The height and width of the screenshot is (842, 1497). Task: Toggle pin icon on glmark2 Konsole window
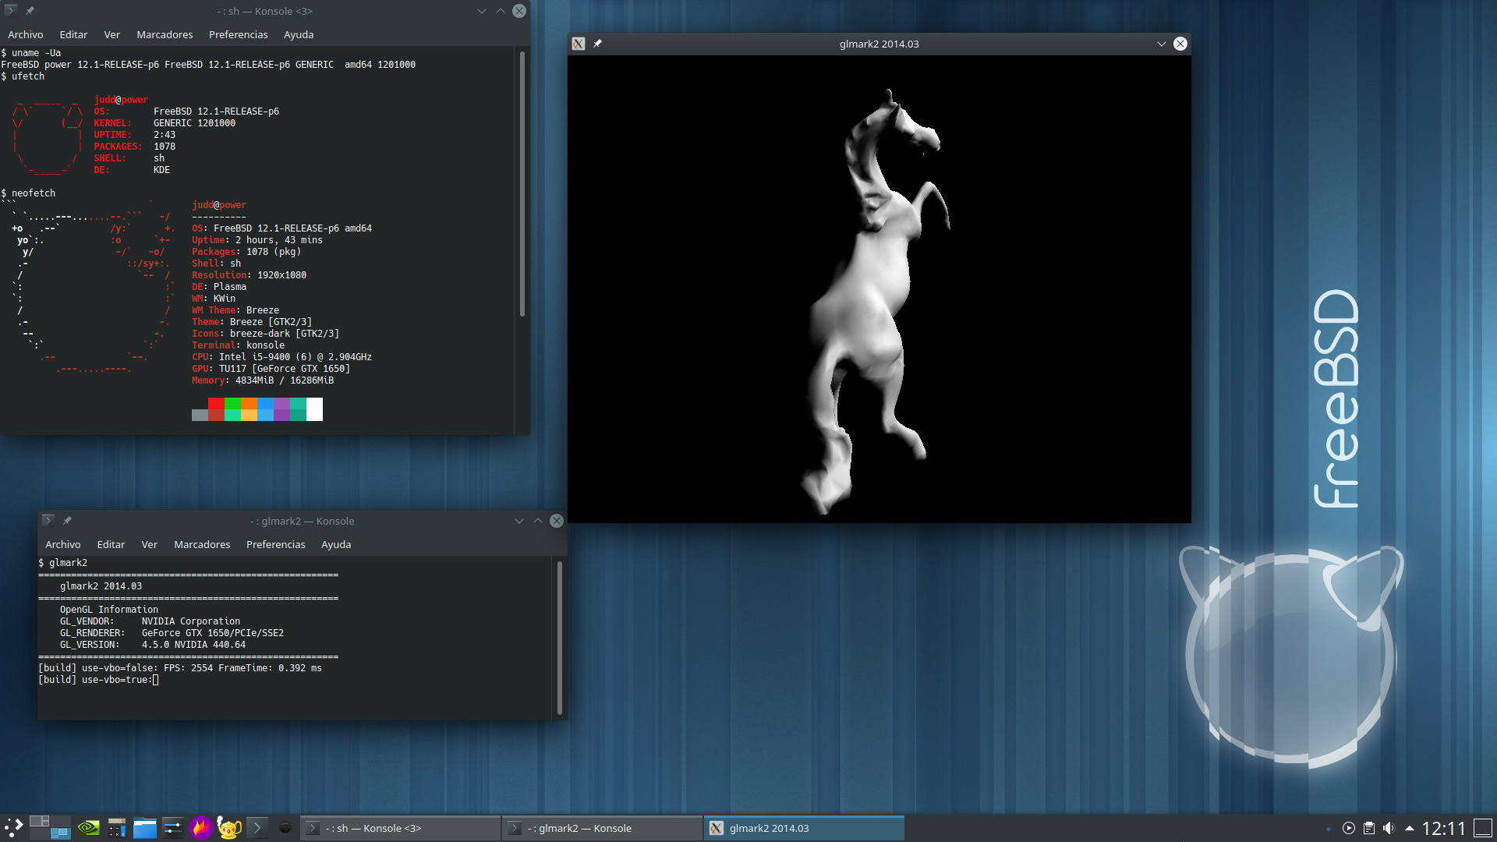click(67, 521)
